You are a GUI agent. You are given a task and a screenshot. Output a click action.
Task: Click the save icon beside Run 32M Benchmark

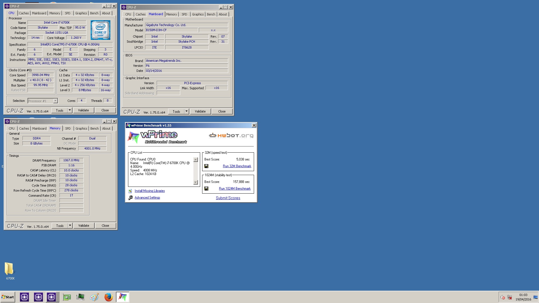click(x=206, y=166)
